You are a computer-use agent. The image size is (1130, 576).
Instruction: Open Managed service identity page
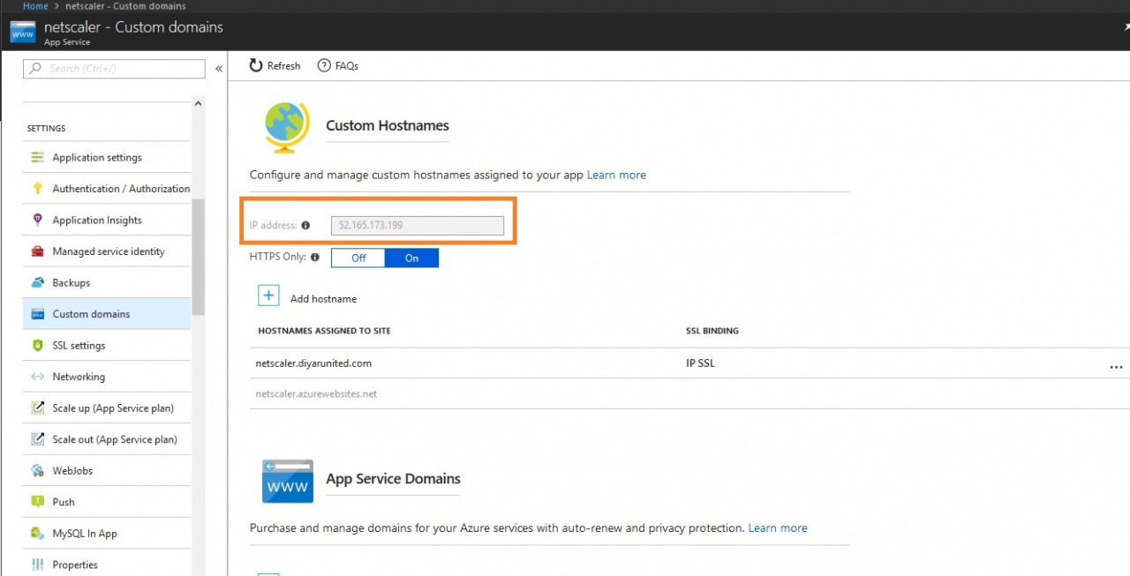107,251
